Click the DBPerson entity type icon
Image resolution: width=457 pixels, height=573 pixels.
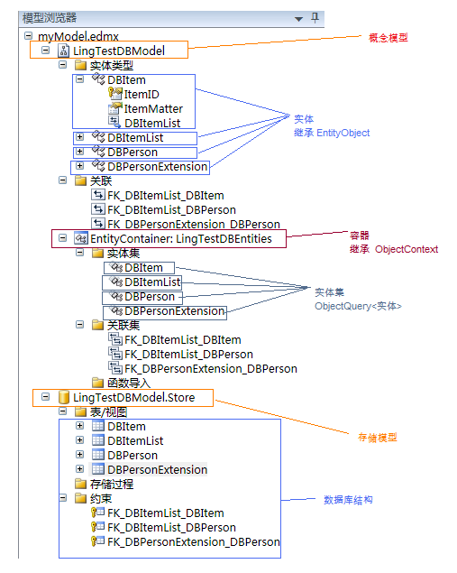pos(98,152)
